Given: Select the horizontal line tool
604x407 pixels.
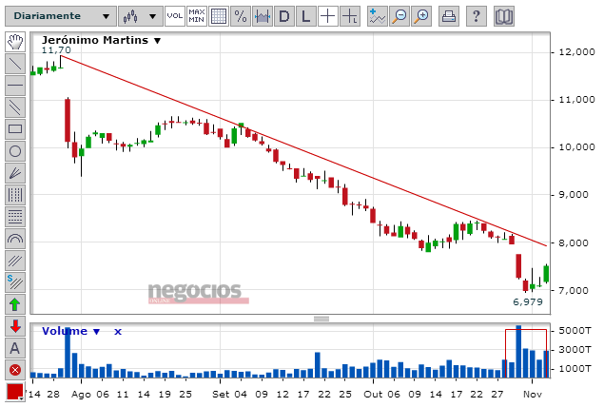Looking at the screenshot, I should pyautogui.click(x=15, y=86).
